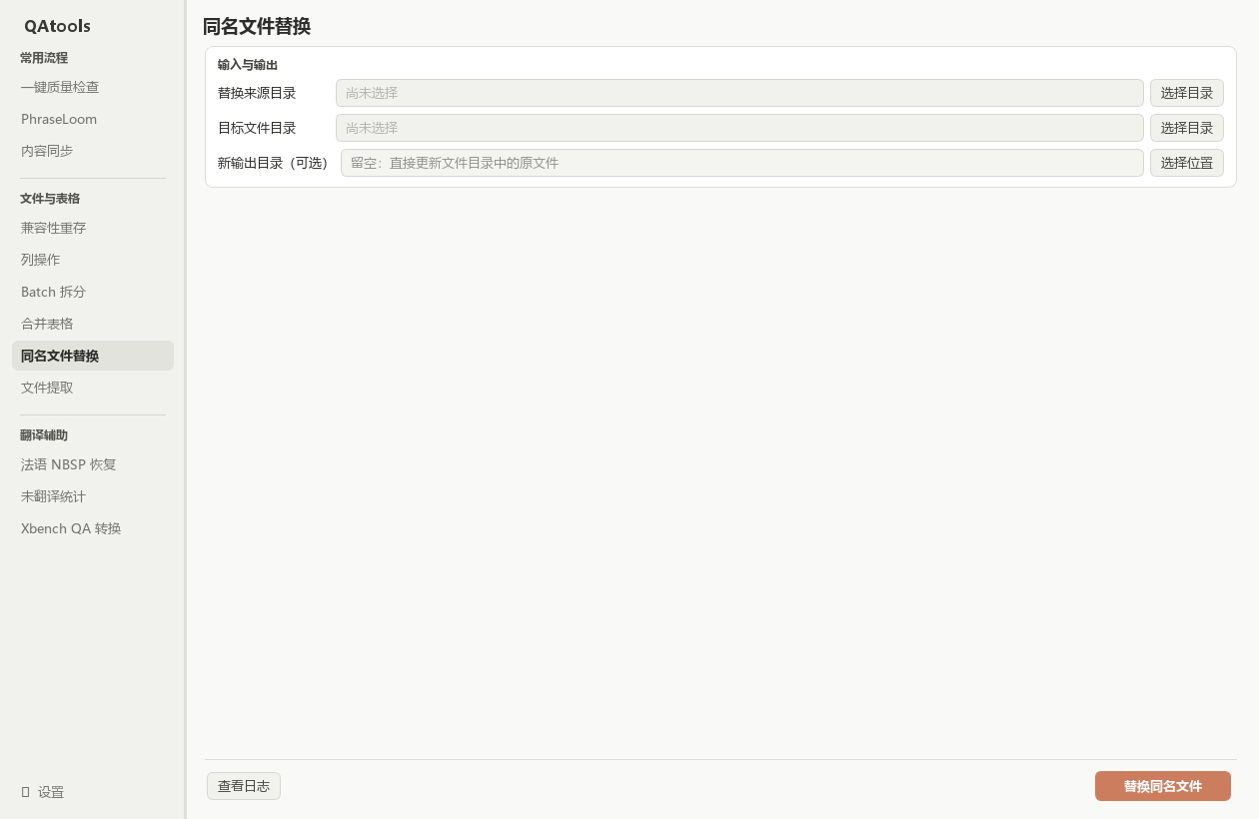Click the 替换来源目录 path field
Viewport: 1259px width, 819px height.
pos(739,93)
